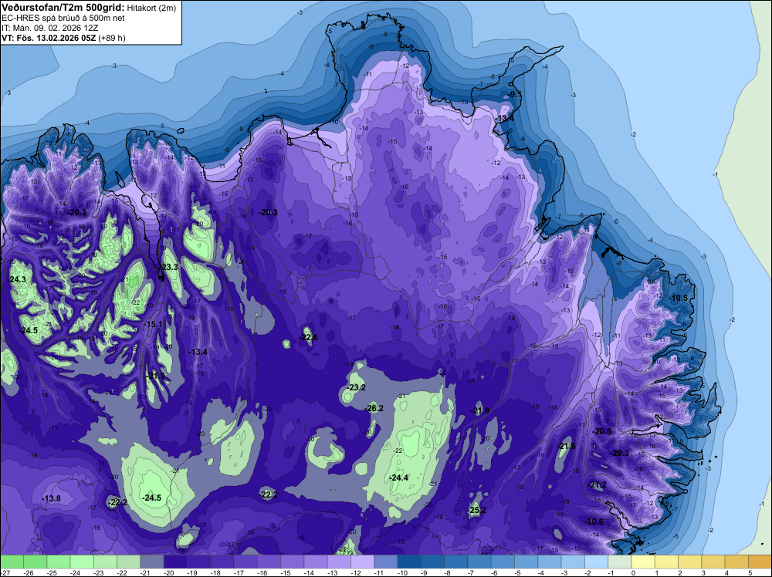Click the '-10' label on the color scale
772x577 pixels.
[x=403, y=572]
